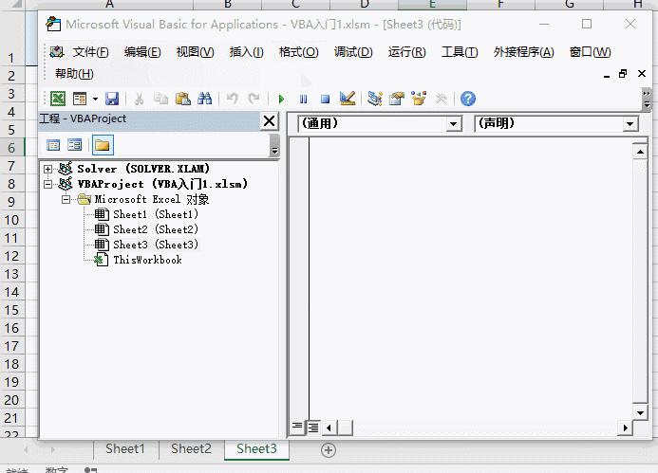This screenshot has height=473, width=658.
Task: Open the 外接程序(A) menu
Action: [524, 52]
